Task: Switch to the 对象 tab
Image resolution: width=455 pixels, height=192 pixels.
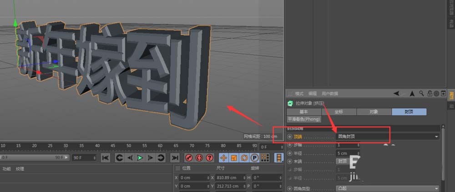Action: (374, 112)
